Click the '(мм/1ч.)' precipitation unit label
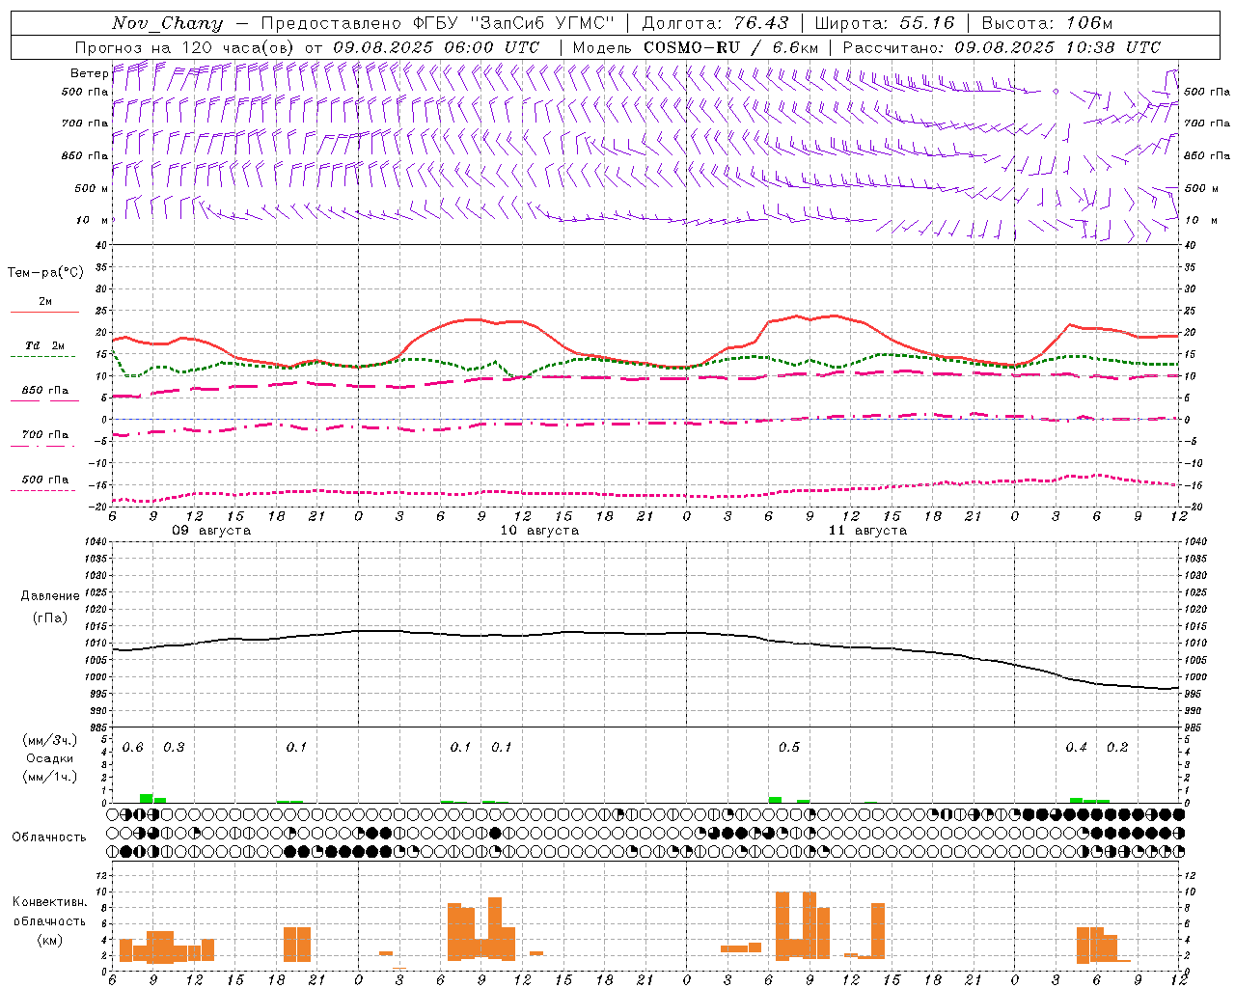 (x=49, y=777)
